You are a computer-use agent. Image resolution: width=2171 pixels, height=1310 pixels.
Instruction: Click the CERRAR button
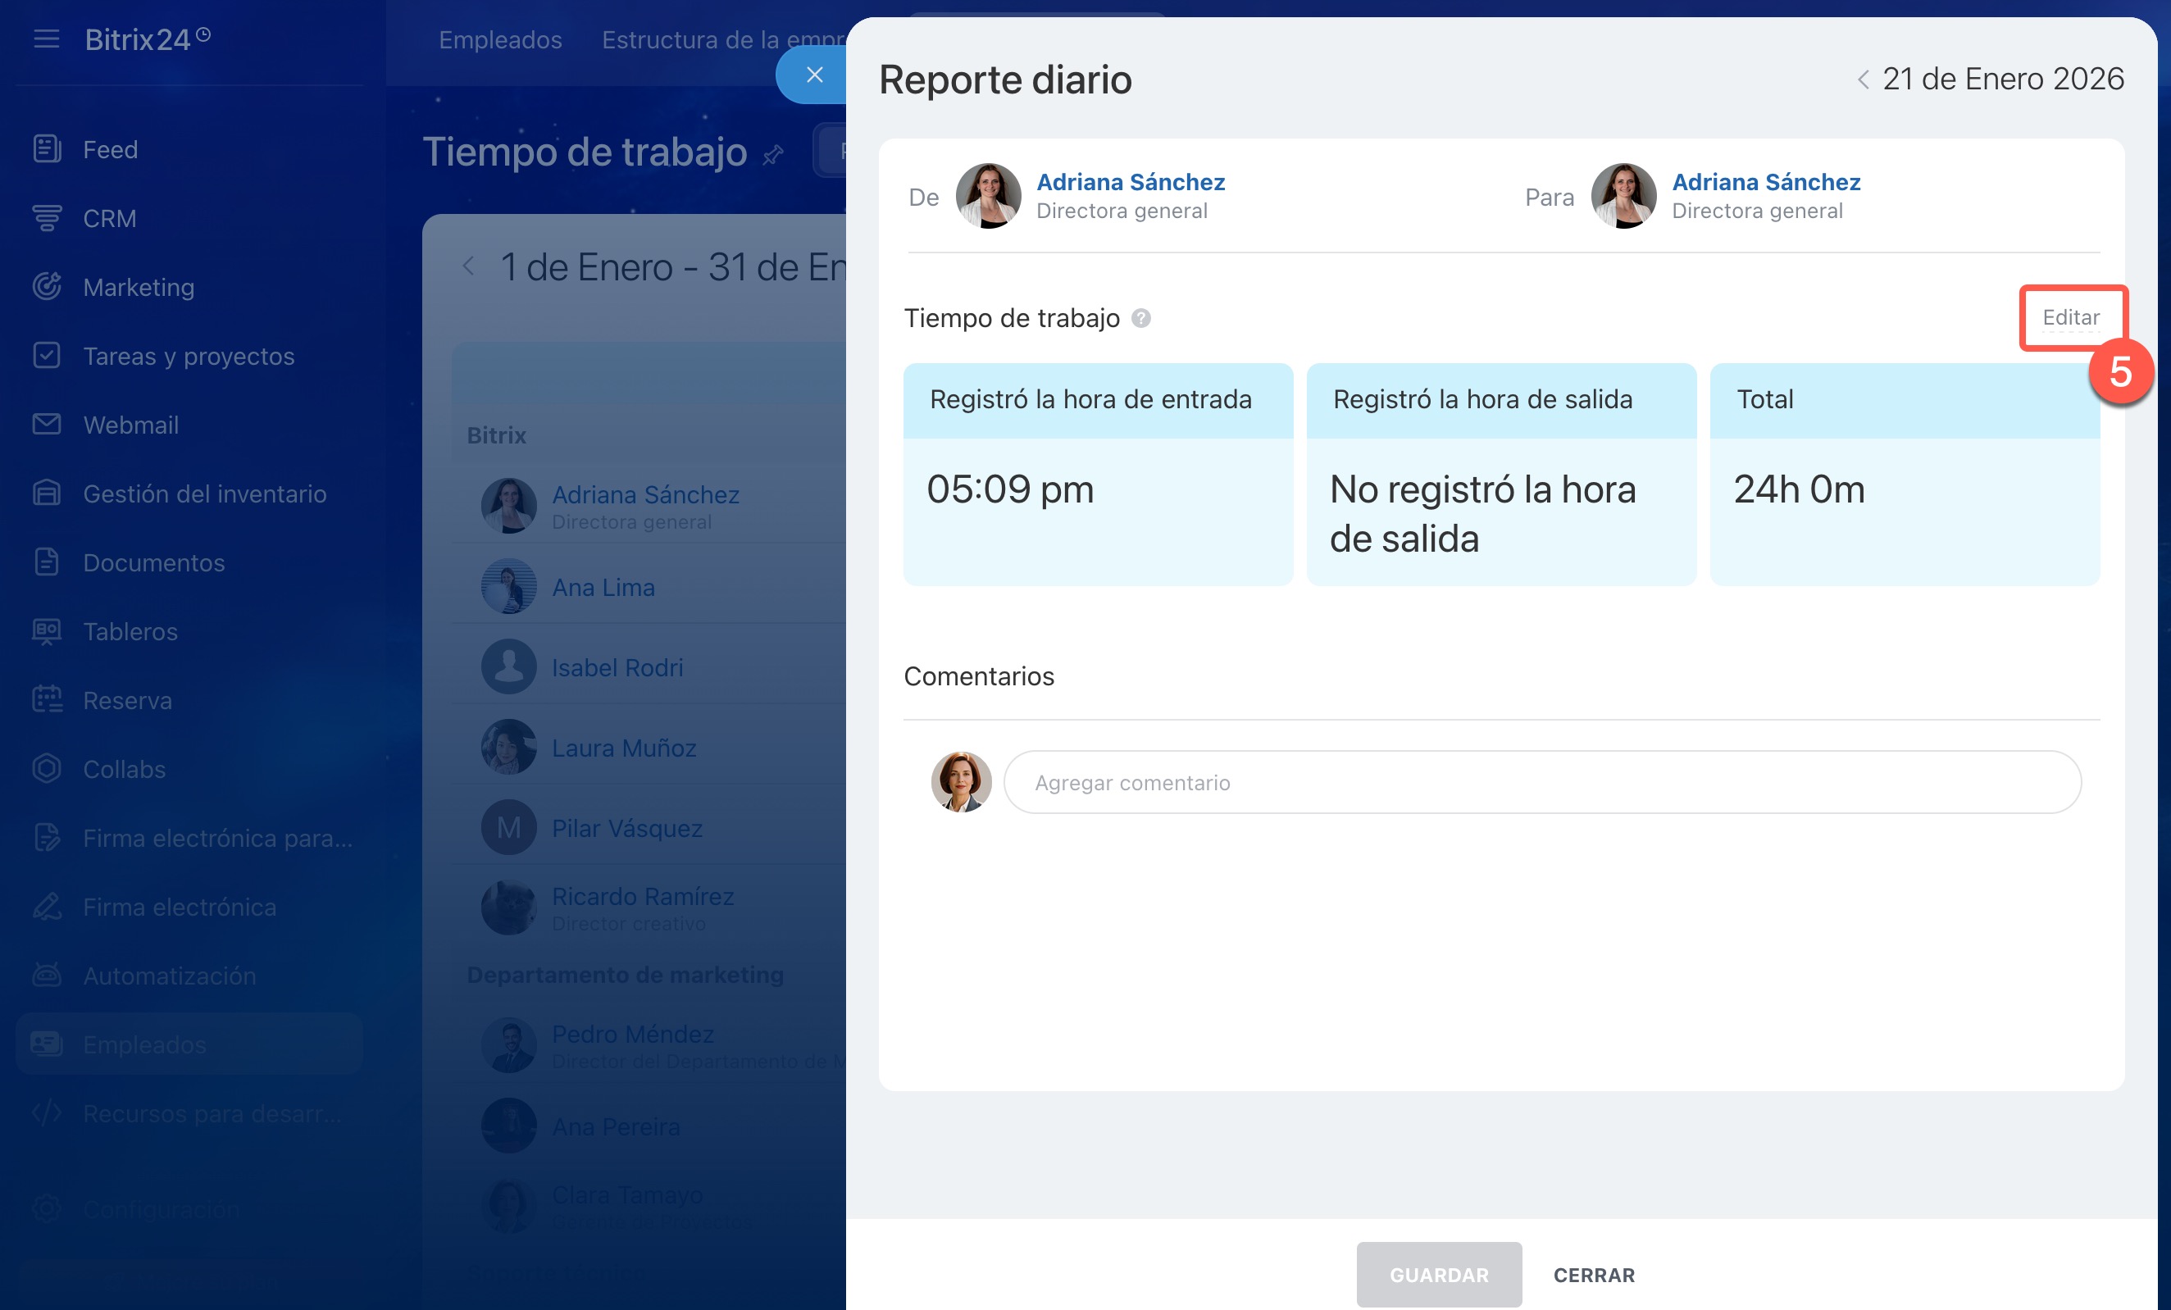tap(1593, 1275)
